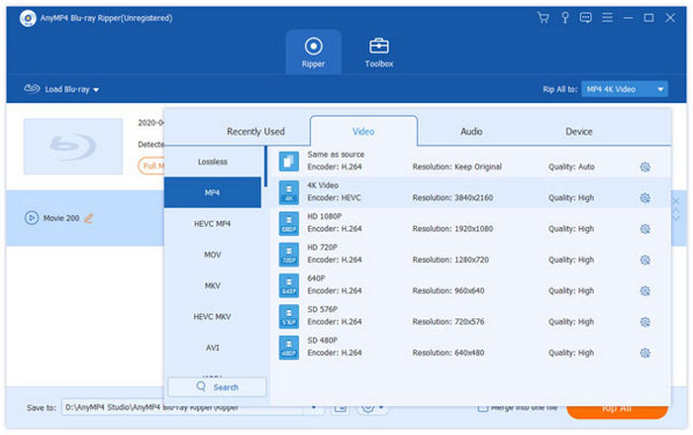The image size is (693, 435).
Task: Click the shopping cart purchase icon
Action: point(543,17)
